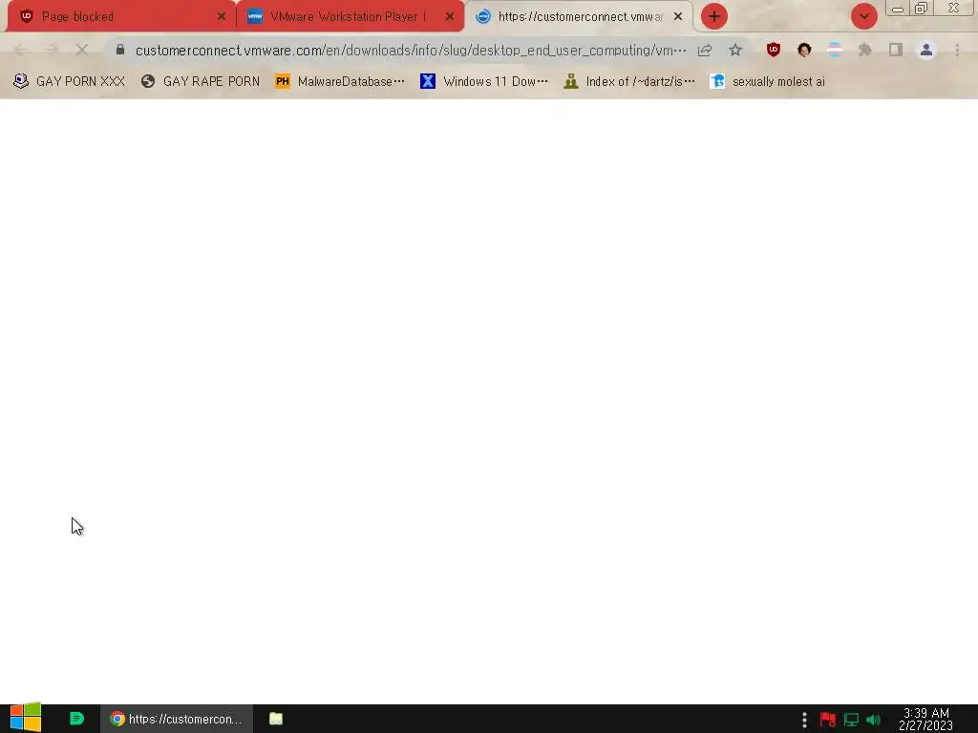Image resolution: width=978 pixels, height=733 pixels.
Task: Toggle the browser side panel
Action: (x=896, y=50)
